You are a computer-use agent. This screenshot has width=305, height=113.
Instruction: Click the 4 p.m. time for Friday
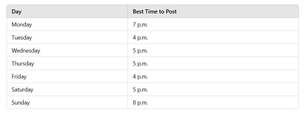click(140, 77)
